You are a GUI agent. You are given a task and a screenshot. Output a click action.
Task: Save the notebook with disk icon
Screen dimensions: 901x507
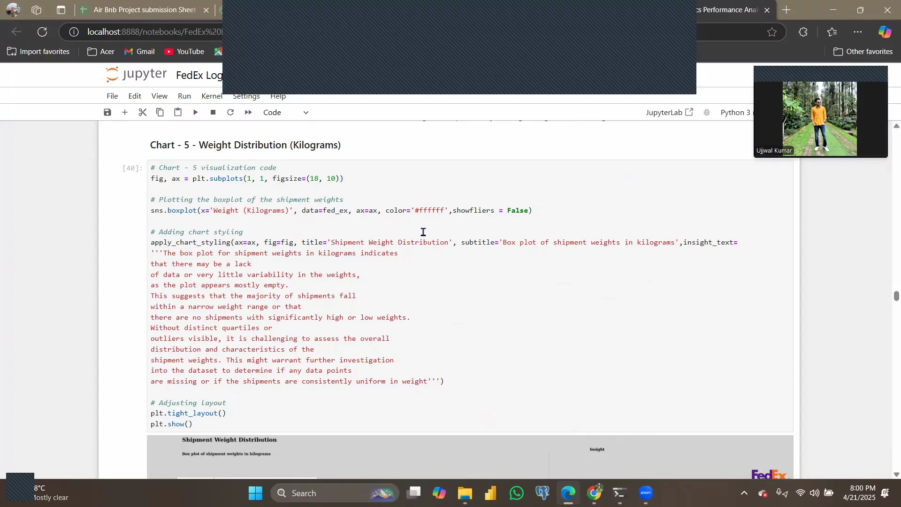point(107,112)
